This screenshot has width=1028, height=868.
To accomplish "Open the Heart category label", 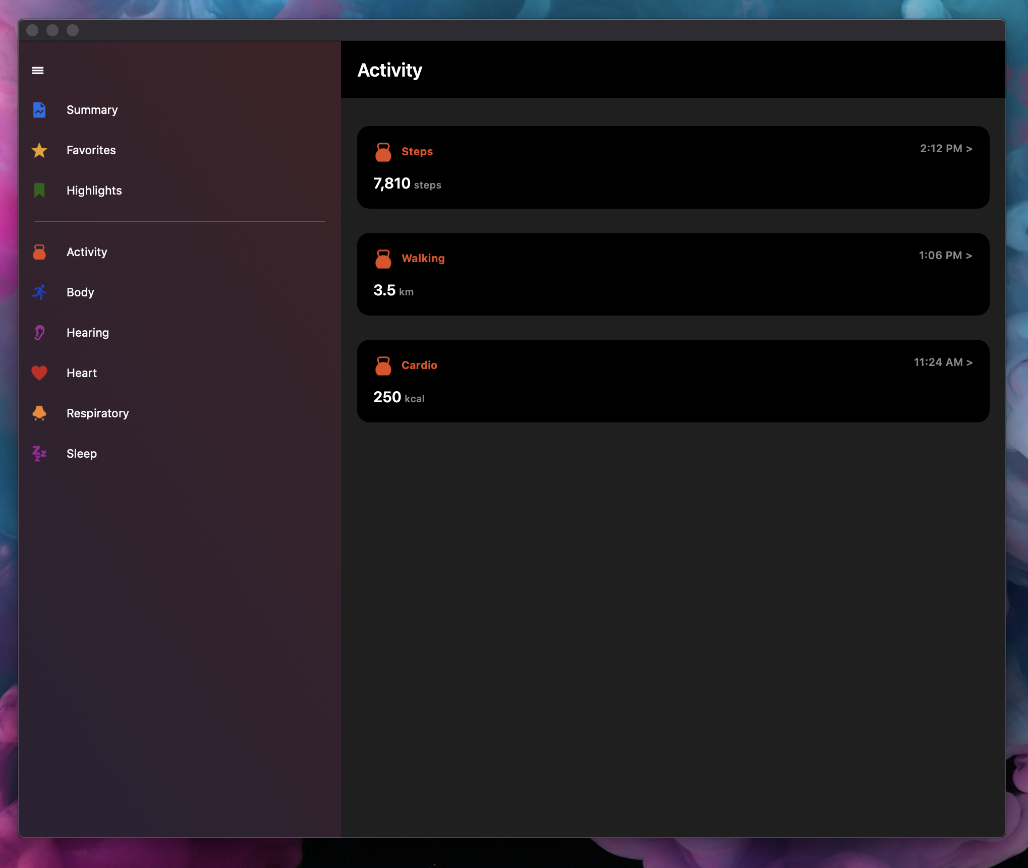I will [82, 373].
